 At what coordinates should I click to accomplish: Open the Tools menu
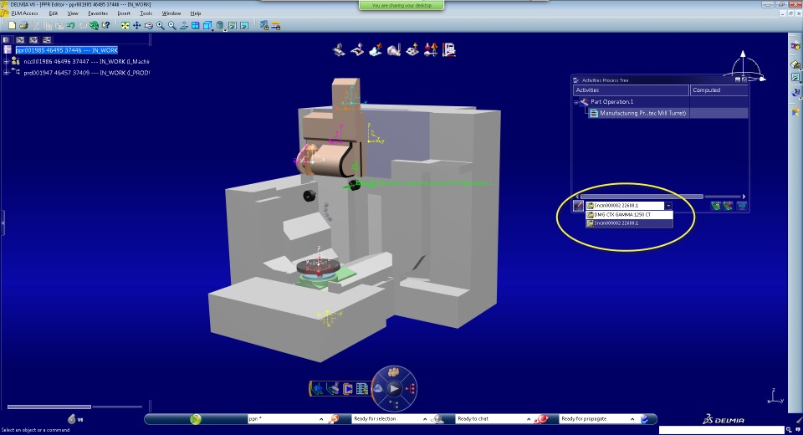146,13
